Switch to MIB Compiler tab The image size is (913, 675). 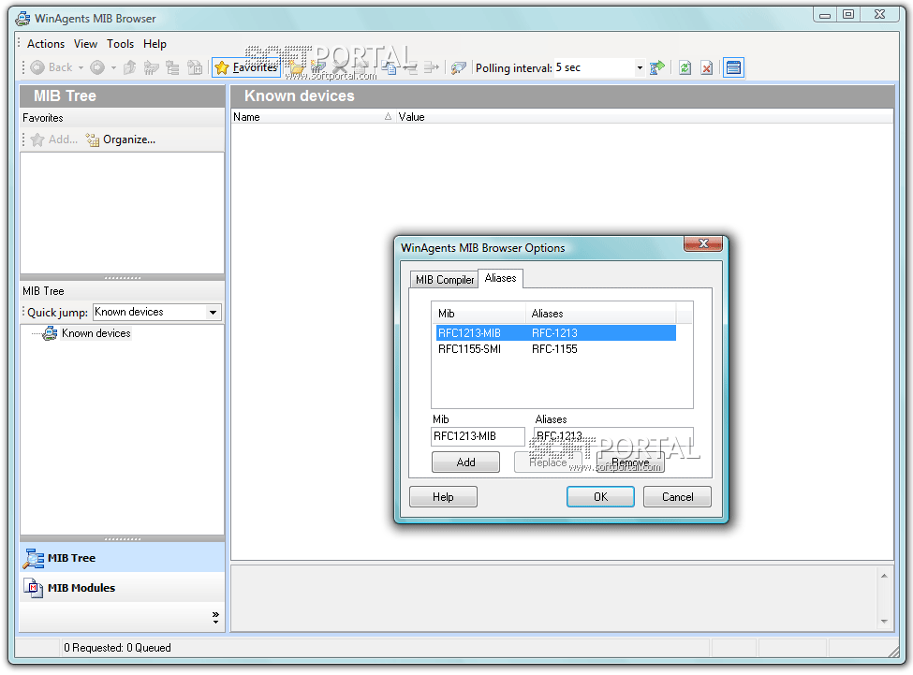(x=444, y=280)
